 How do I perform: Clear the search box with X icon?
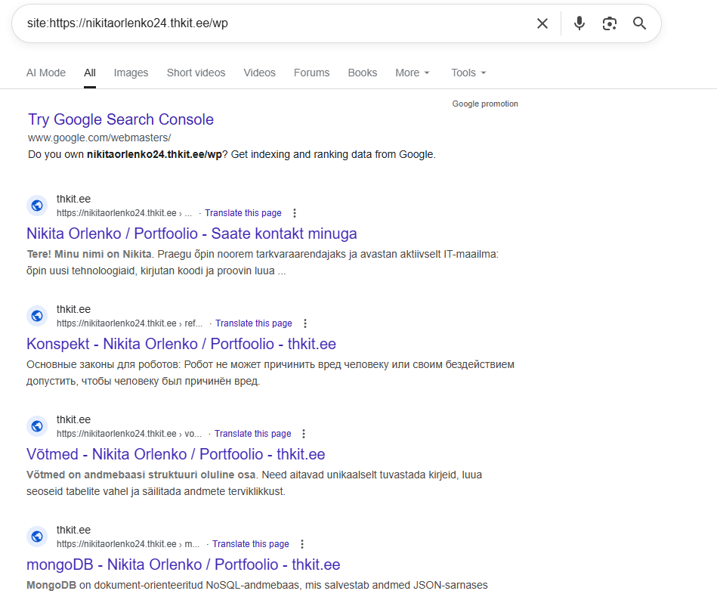click(x=542, y=23)
